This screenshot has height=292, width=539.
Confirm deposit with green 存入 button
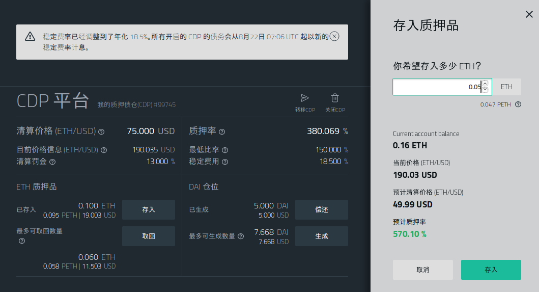491,270
